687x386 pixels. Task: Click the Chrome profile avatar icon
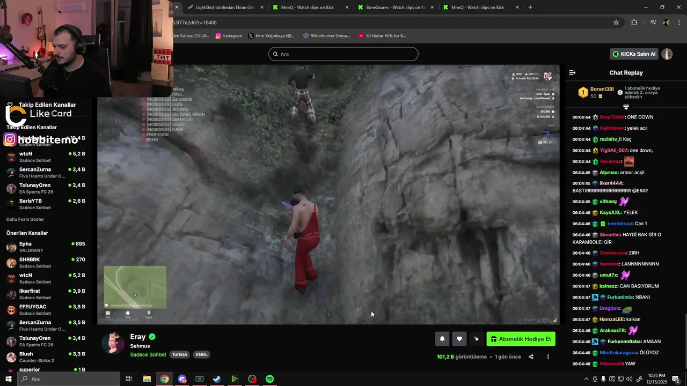pos(666,23)
